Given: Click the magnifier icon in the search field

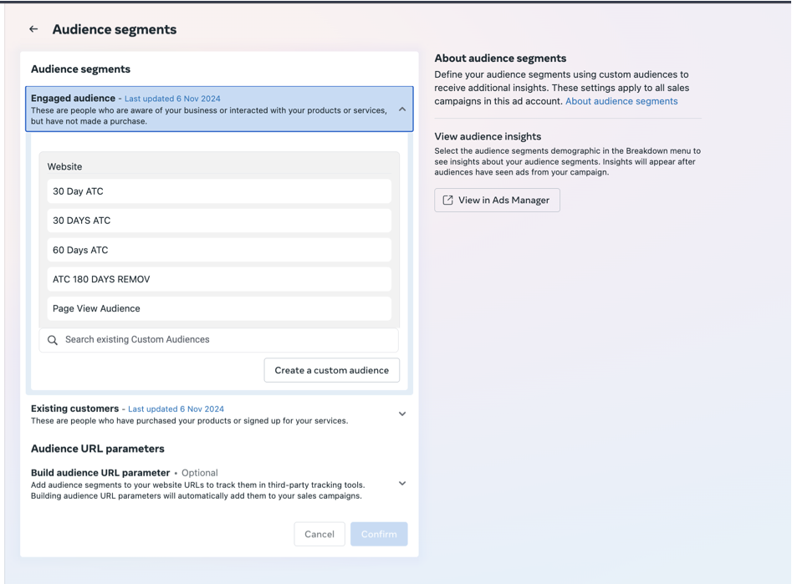Looking at the screenshot, I should click(x=53, y=340).
